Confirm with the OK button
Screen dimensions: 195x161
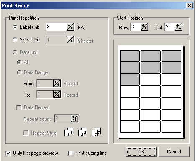point(141,152)
